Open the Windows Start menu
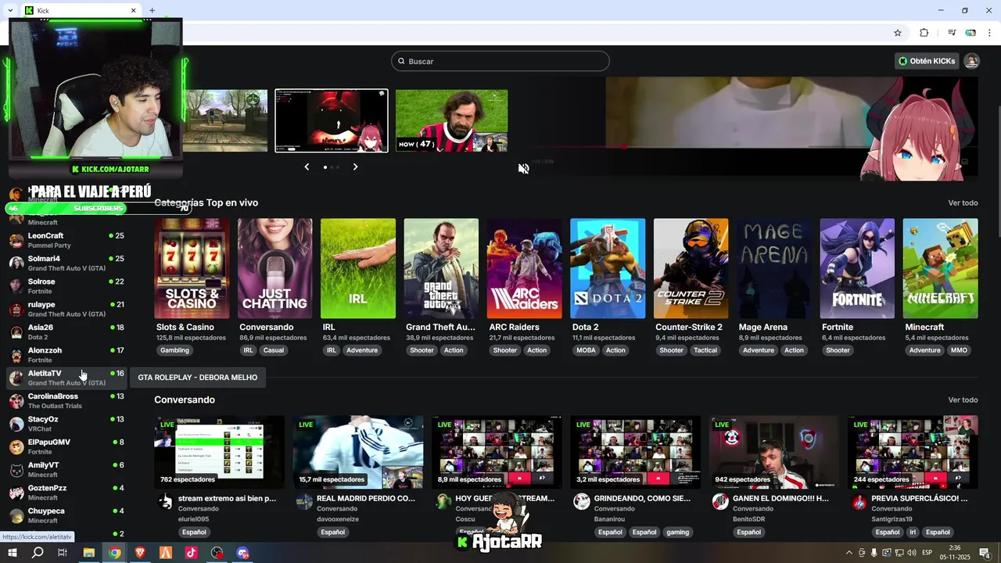Image resolution: width=1001 pixels, height=563 pixels. click(x=13, y=553)
